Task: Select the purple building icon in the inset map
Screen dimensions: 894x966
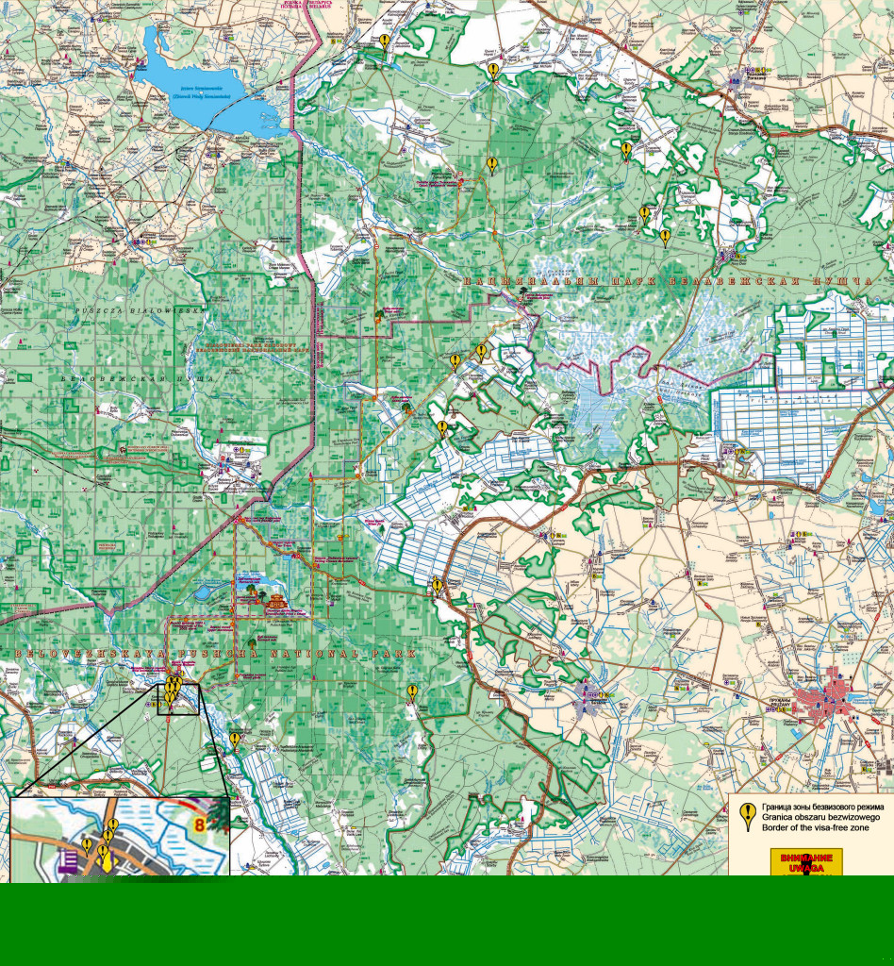Action: pos(70,860)
